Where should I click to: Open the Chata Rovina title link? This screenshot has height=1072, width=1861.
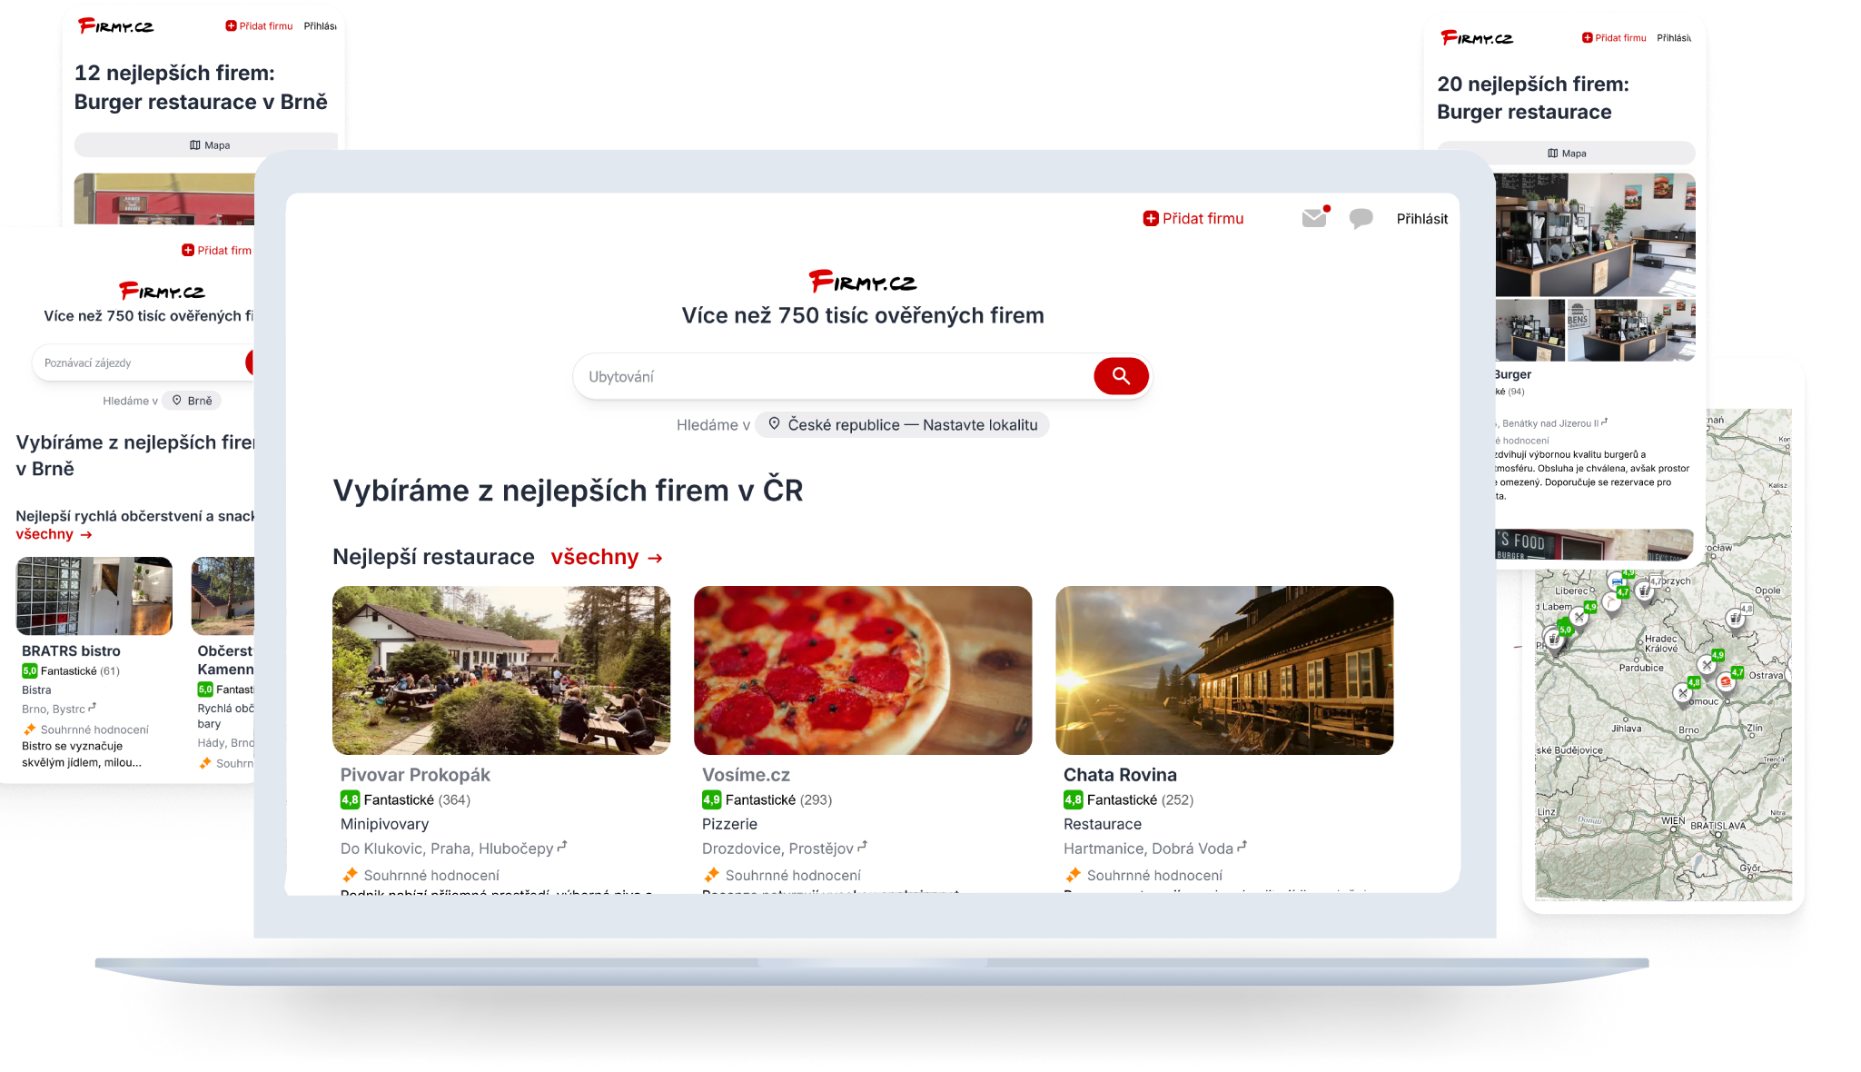click(1120, 775)
